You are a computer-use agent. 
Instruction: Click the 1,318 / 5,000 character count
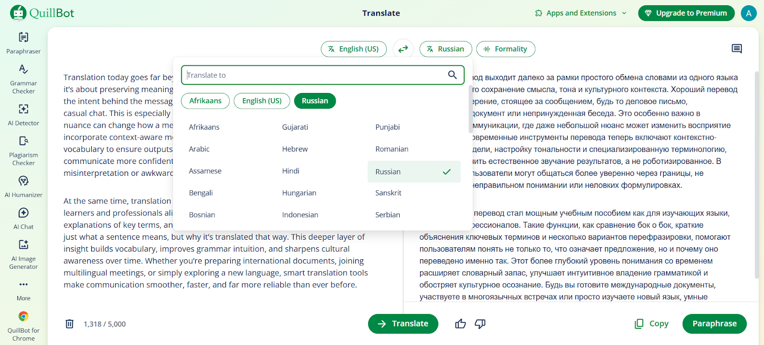click(105, 324)
